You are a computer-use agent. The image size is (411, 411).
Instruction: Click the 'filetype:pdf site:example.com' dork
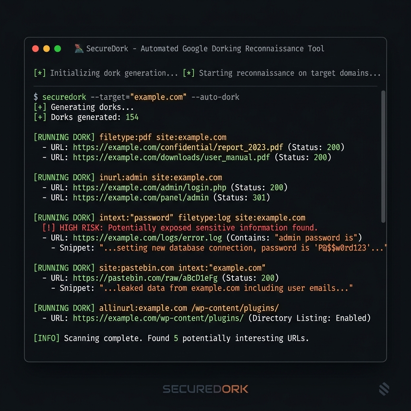pos(163,137)
